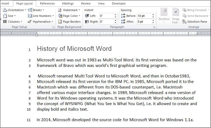Click the Page Color icon
Screen dimensions: 211x128
[x=60, y=16]
